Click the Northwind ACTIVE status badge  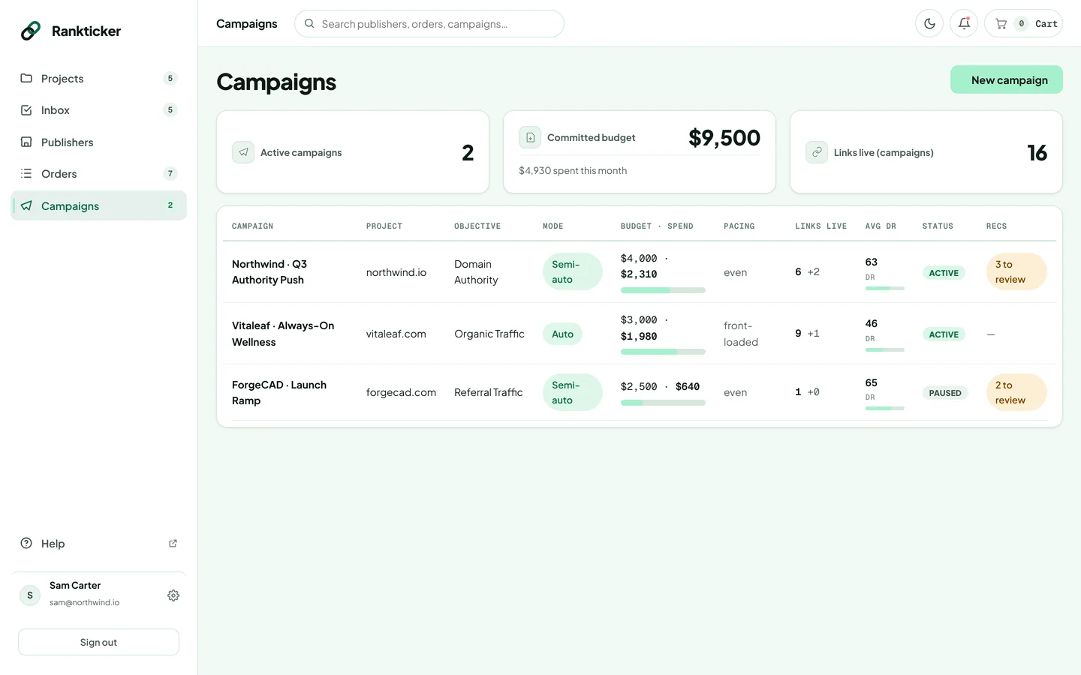coord(944,273)
